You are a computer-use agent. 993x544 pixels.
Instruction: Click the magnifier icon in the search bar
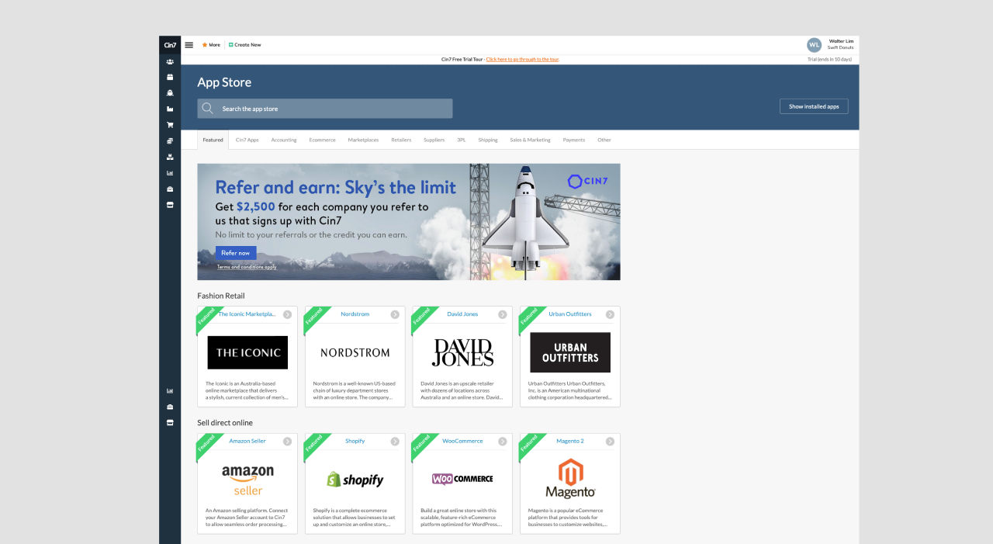(x=207, y=109)
